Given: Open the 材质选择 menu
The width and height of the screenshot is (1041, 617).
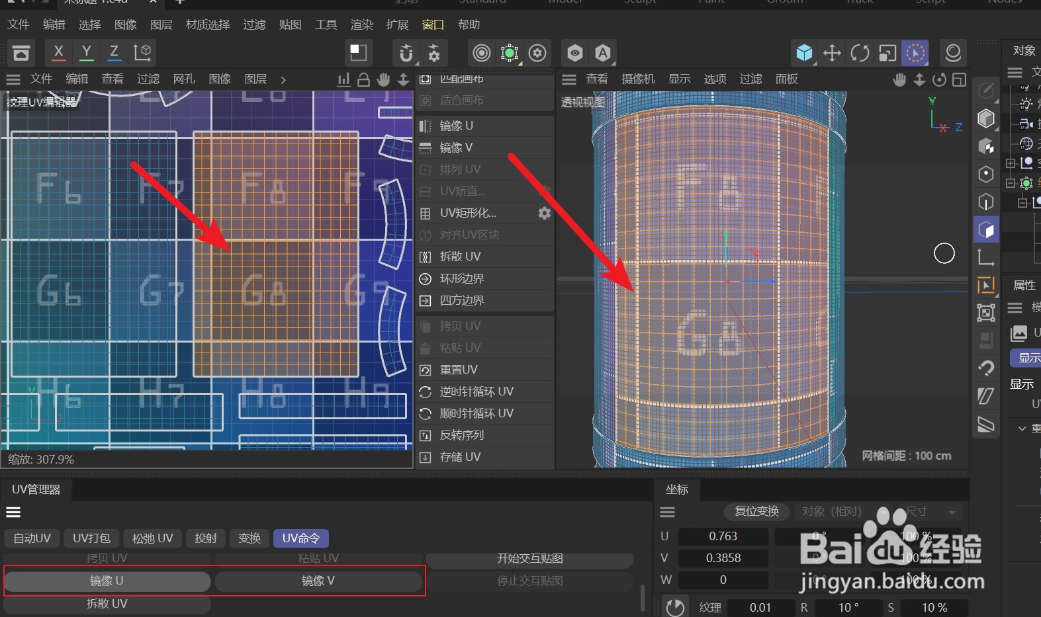Looking at the screenshot, I should click(x=208, y=24).
